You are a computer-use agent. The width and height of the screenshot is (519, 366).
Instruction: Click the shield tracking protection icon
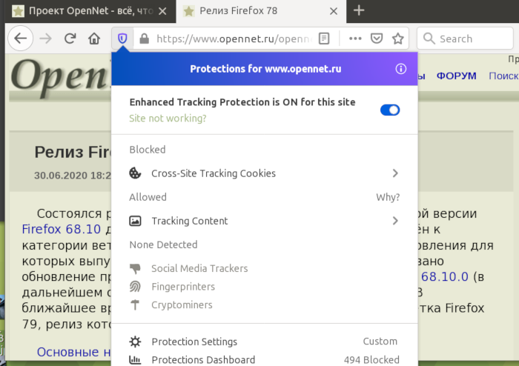122,39
